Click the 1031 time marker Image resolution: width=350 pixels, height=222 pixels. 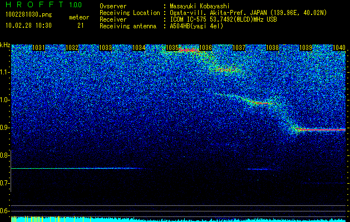coord(38,48)
